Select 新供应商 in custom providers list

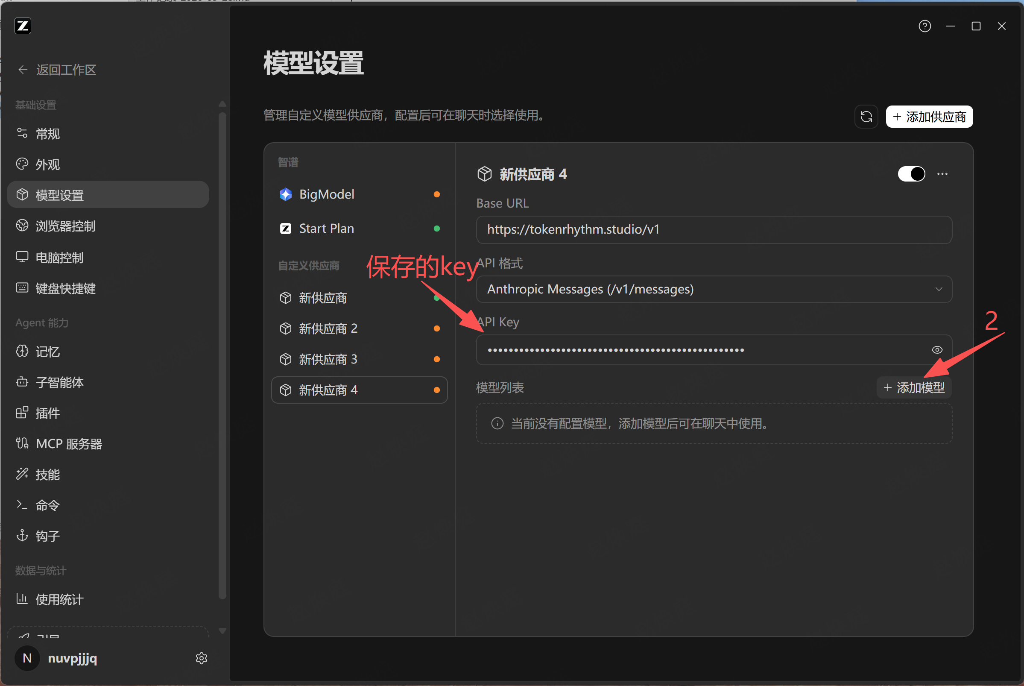359,298
